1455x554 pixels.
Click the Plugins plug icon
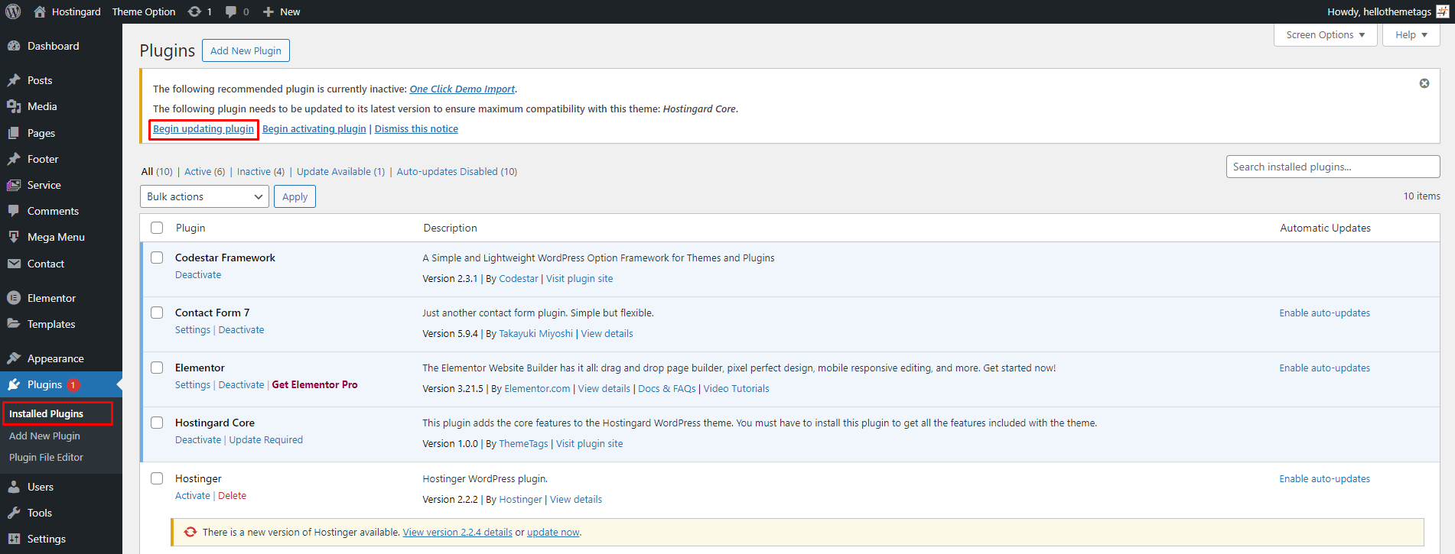pos(14,384)
